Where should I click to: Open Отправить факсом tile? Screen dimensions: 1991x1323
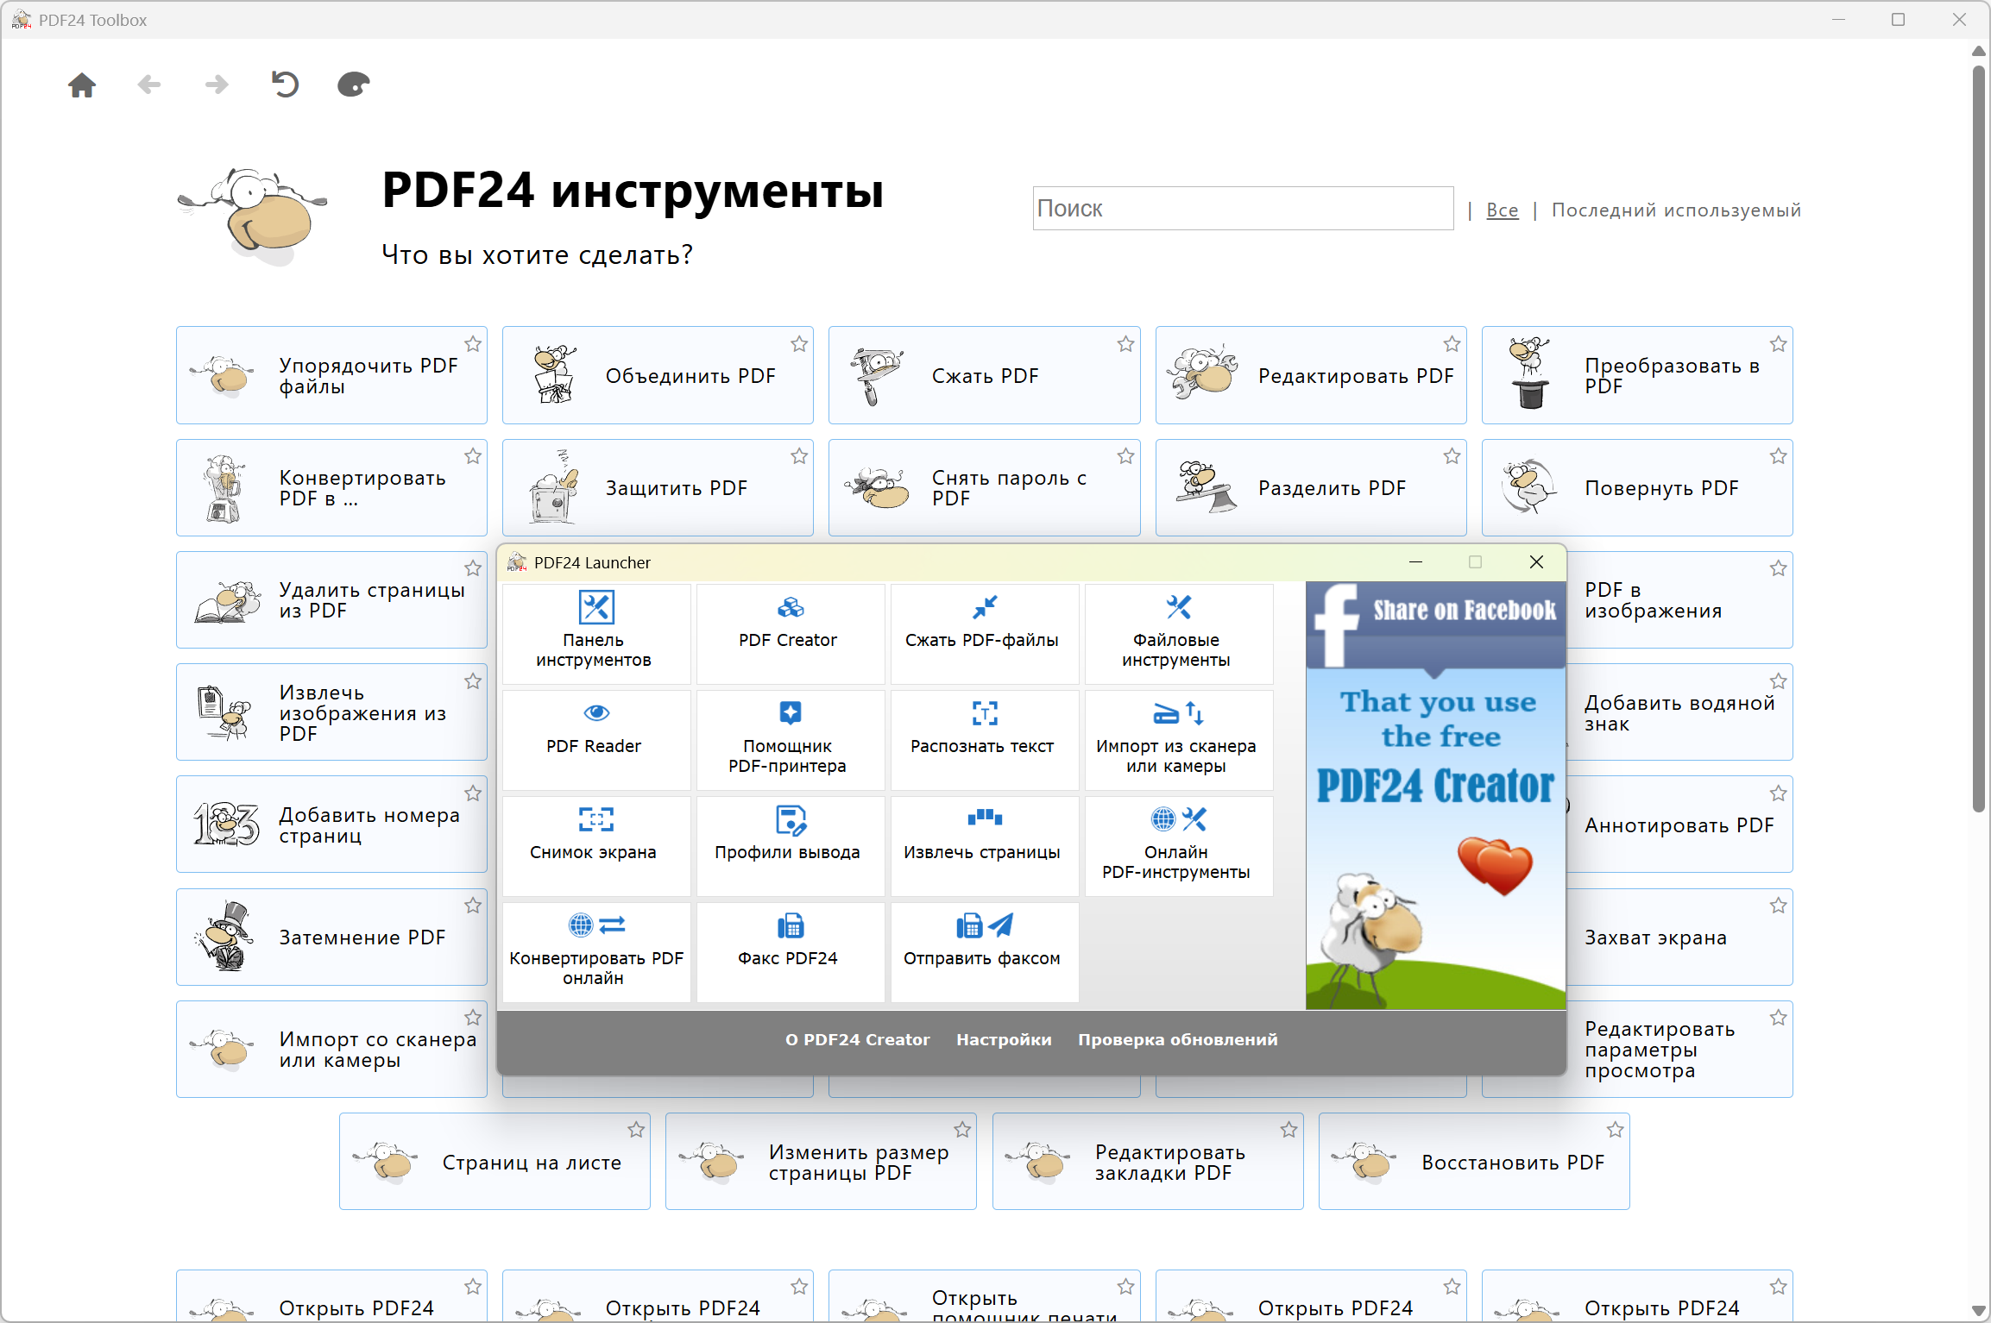[x=984, y=951]
